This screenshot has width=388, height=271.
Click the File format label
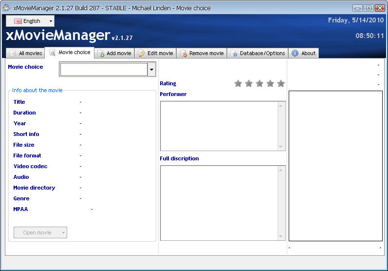(x=27, y=155)
